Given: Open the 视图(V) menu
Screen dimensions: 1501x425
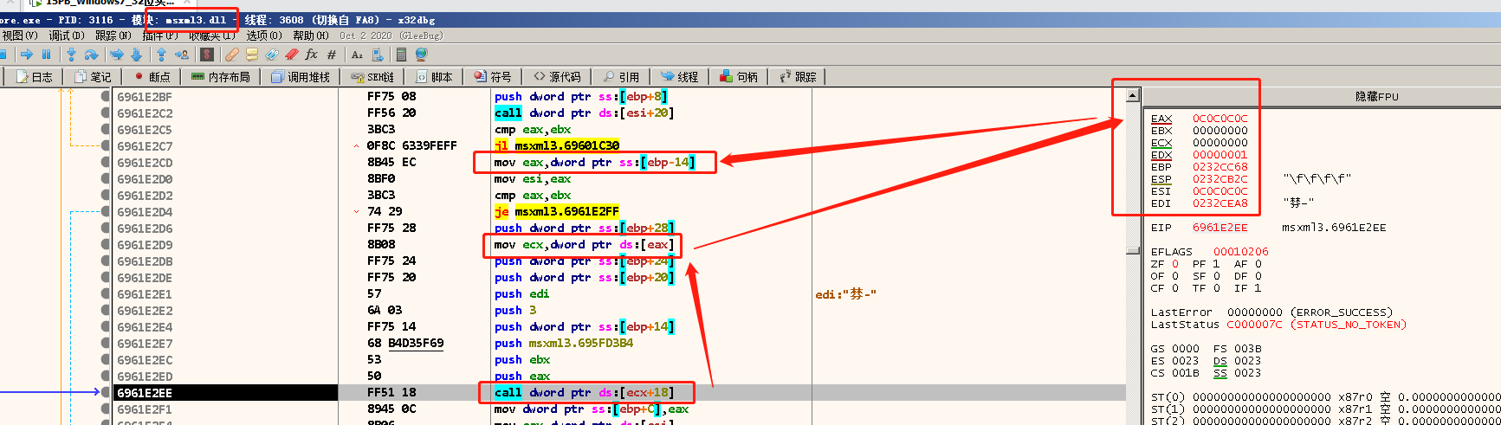Looking at the screenshot, I should point(20,35).
